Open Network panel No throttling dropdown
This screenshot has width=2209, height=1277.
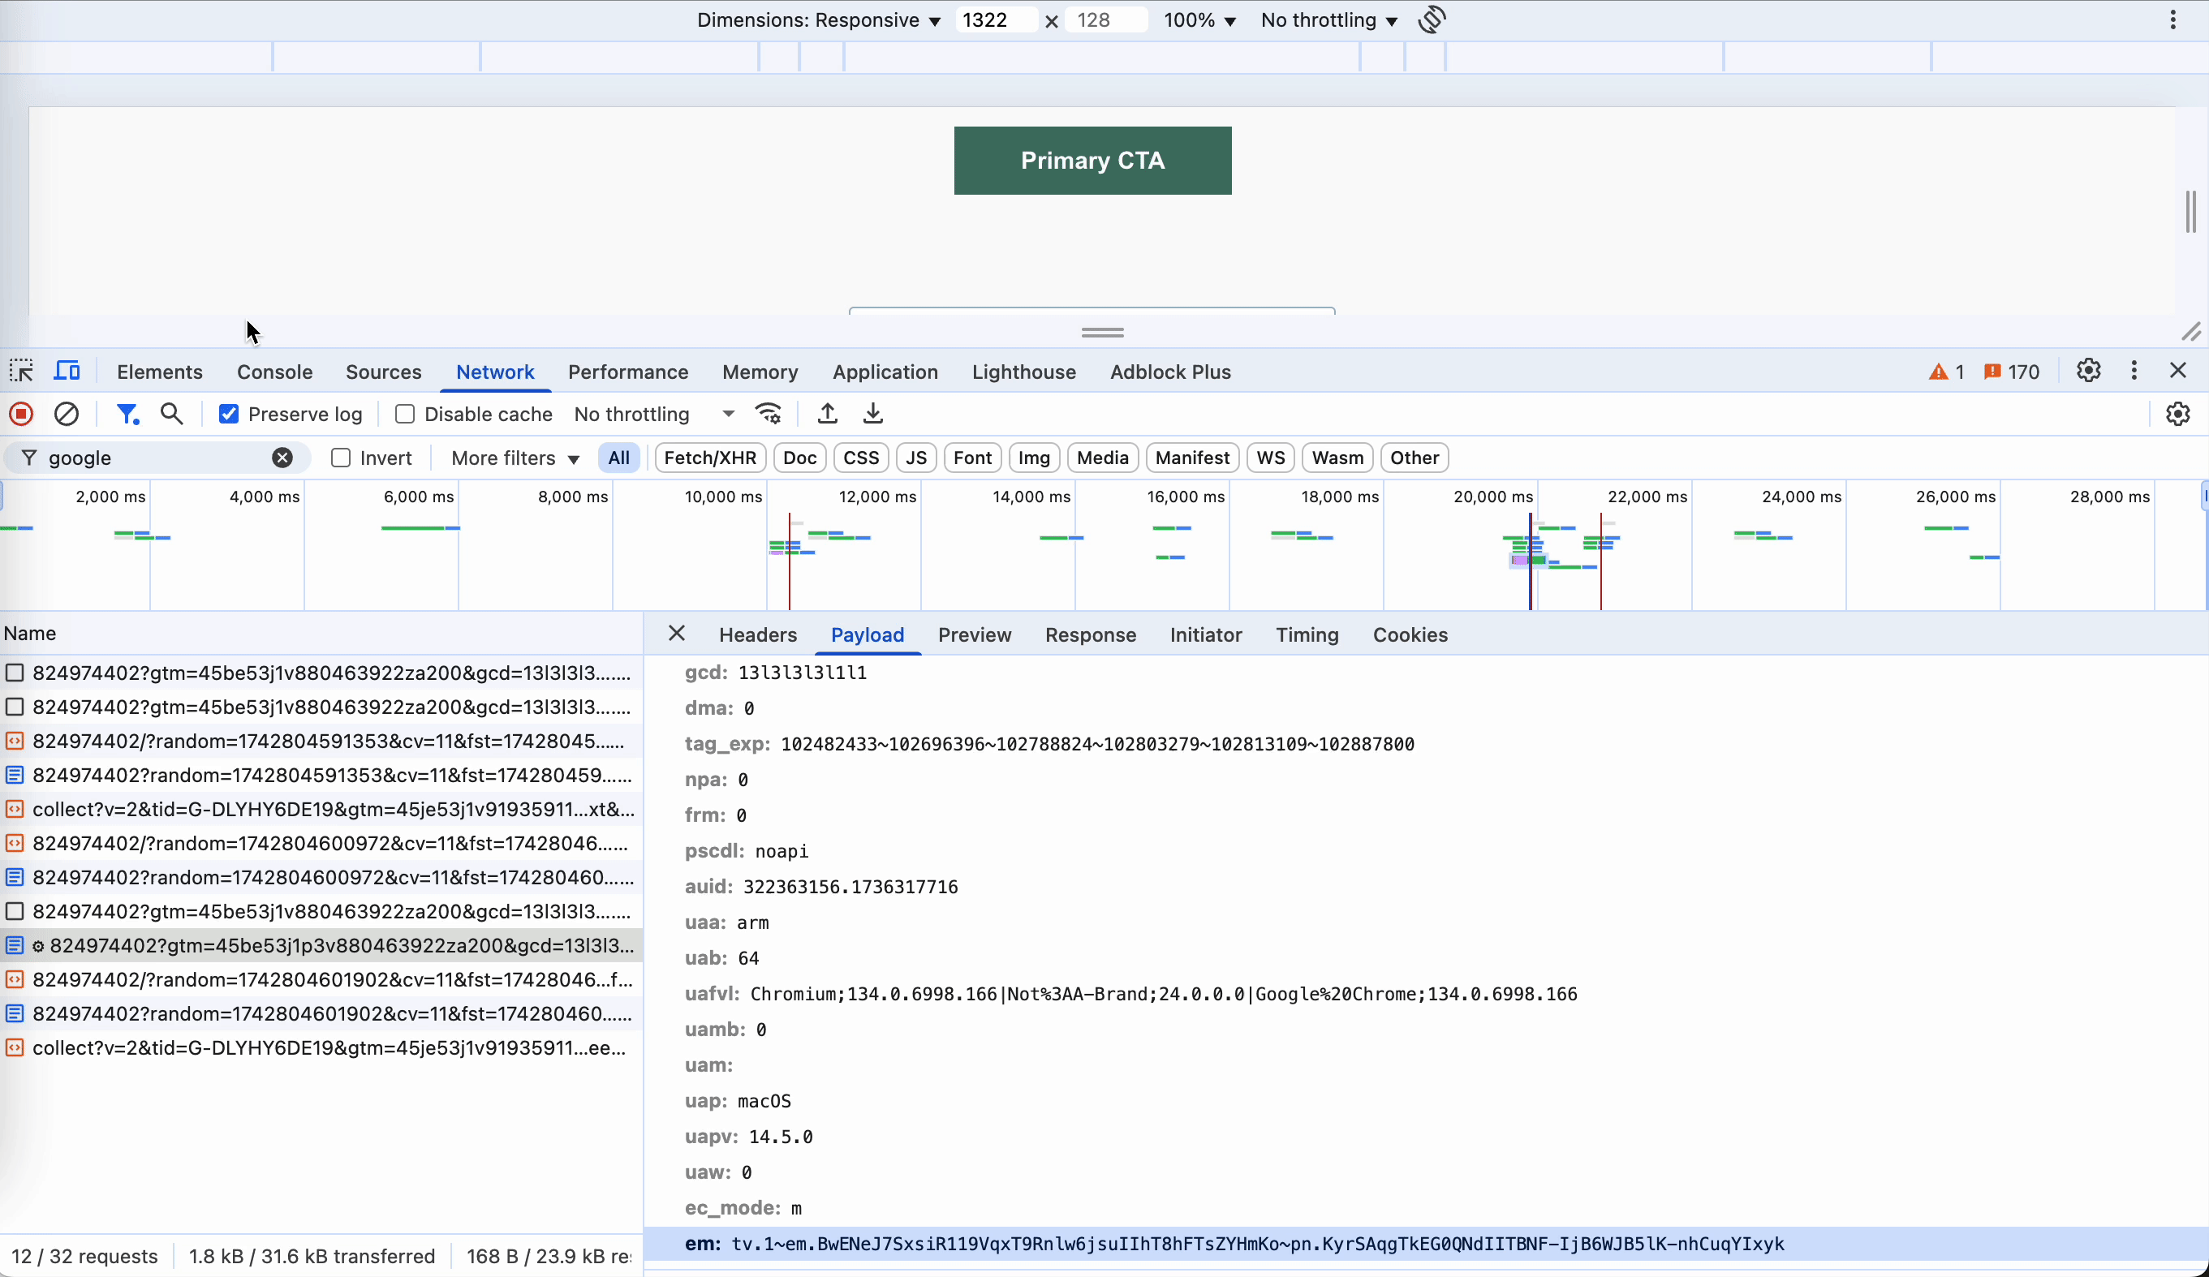pos(654,414)
